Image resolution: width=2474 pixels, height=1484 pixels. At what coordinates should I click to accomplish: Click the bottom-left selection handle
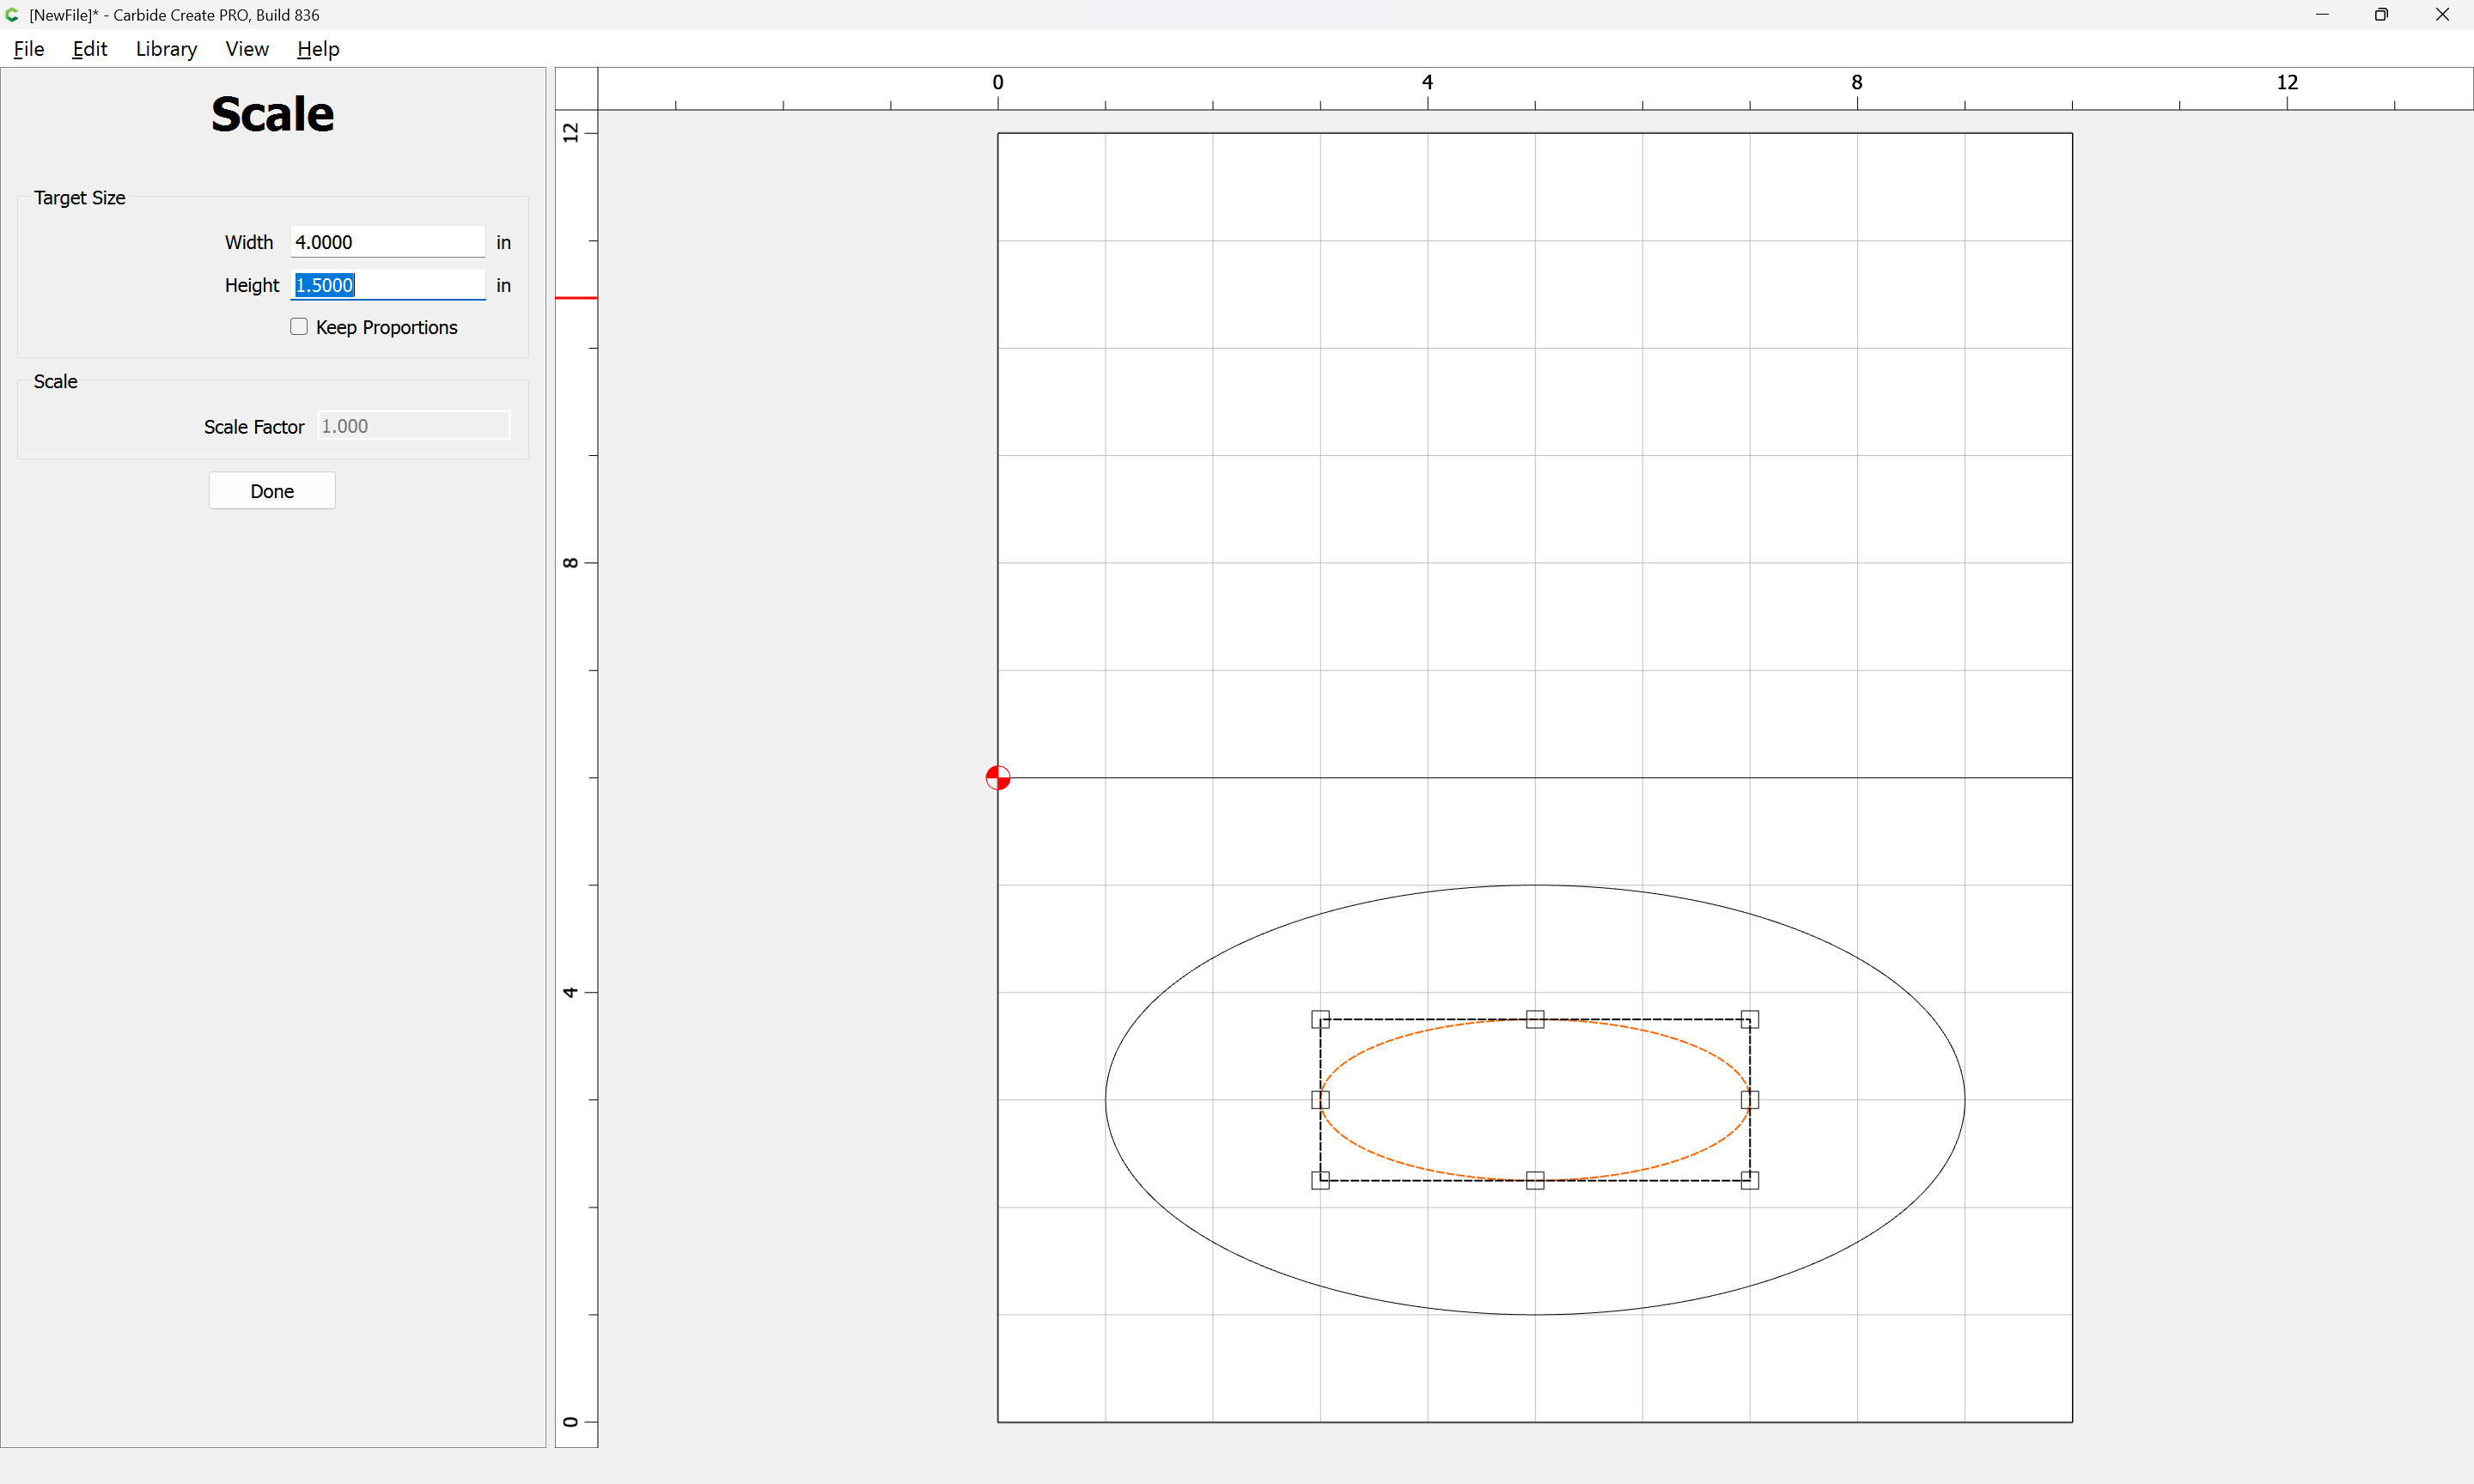click(1320, 1180)
